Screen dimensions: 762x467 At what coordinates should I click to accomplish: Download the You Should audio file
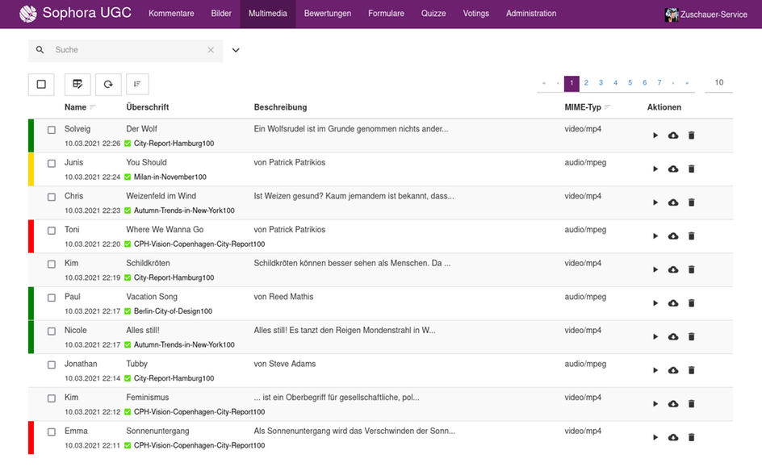tap(673, 169)
